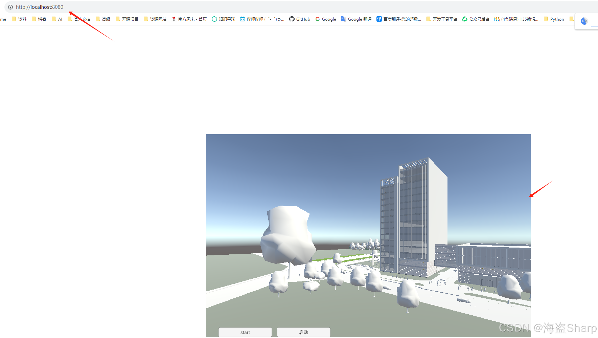Click the 启动 button
The image size is (598, 338).
[x=303, y=332]
